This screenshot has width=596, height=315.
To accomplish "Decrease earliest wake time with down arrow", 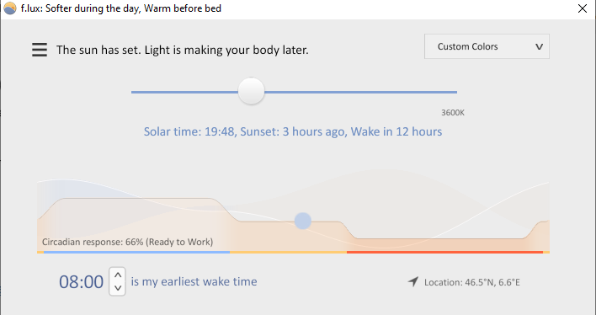I will (118, 288).
